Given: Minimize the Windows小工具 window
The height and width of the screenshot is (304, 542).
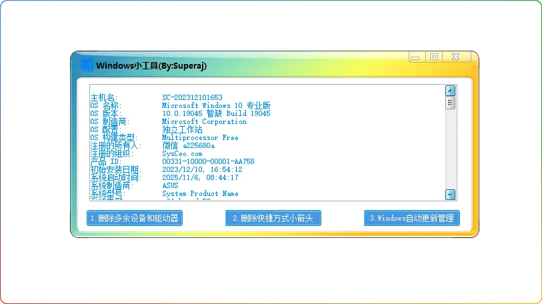Looking at the screenshot, I should [x=416, y=58].
